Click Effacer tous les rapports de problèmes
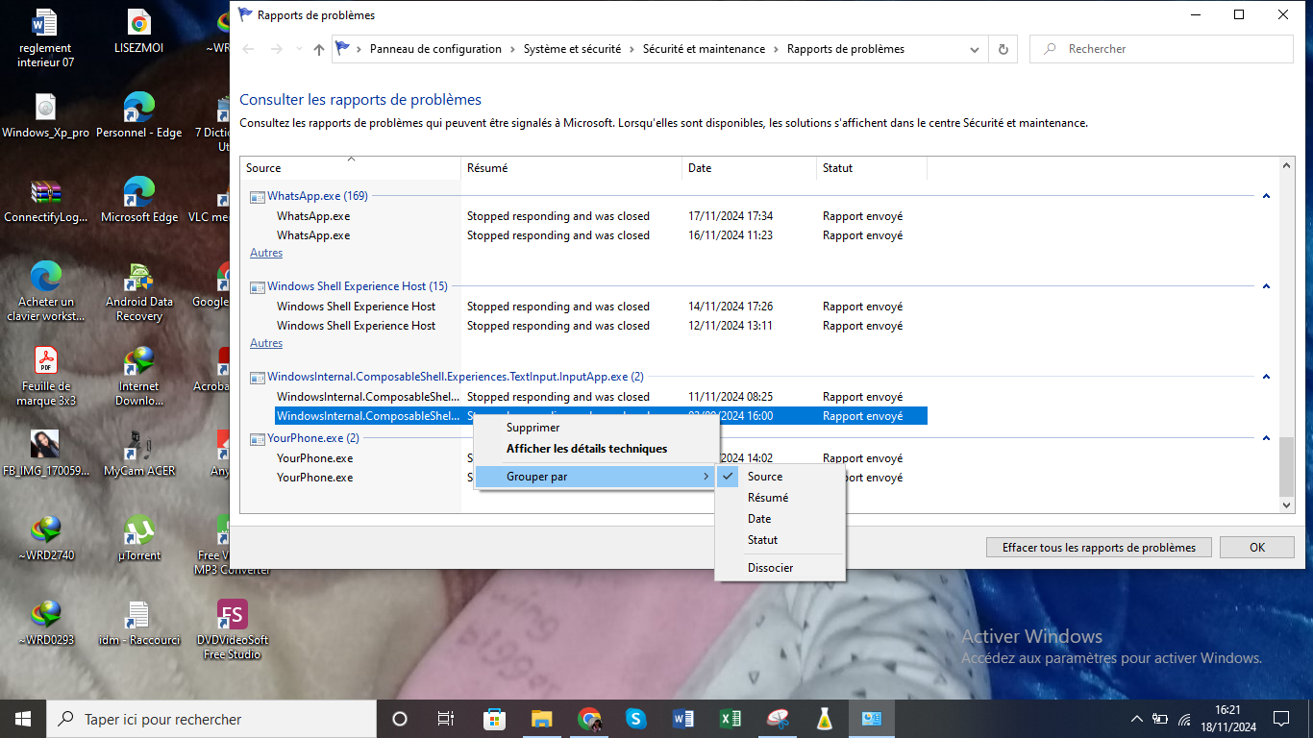 [1100, 548]
